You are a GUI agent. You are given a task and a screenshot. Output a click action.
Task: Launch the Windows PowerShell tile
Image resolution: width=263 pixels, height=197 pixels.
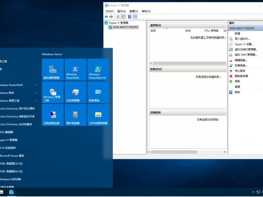coord(76,70)
